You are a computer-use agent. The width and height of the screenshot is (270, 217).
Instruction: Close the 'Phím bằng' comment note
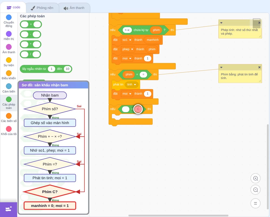point(259,67)
